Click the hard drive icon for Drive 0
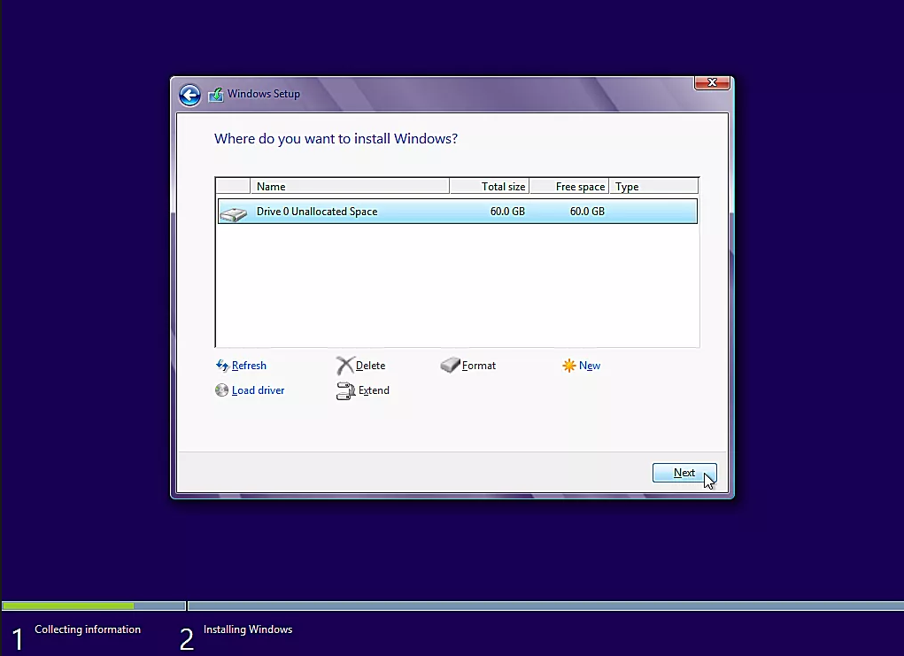904x656 pixels. [x=234, y=214]
